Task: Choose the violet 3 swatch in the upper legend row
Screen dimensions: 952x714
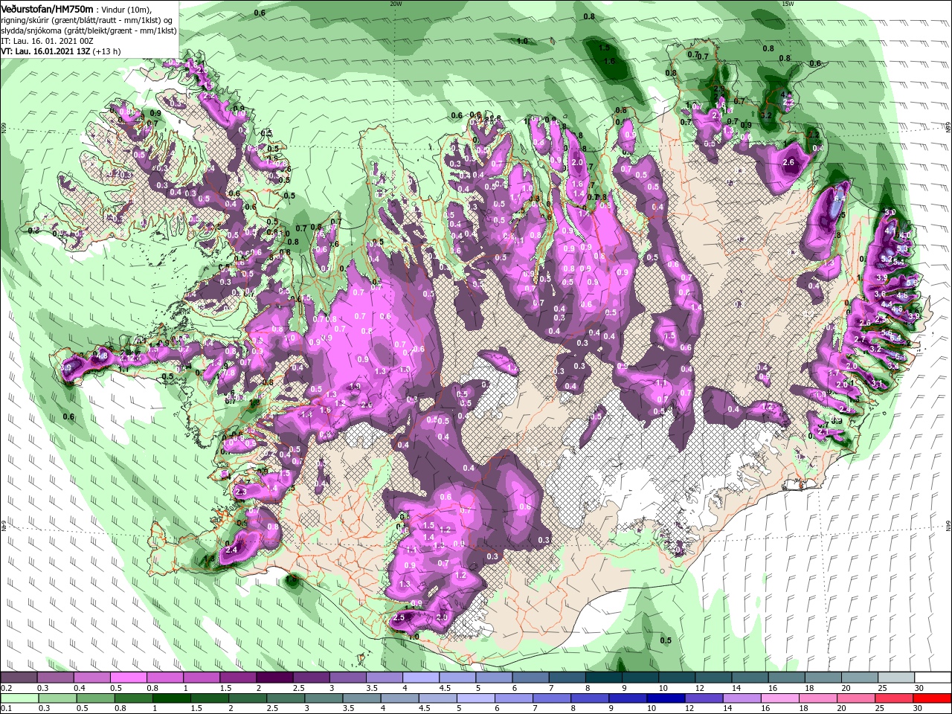Action: pos(347,678)
